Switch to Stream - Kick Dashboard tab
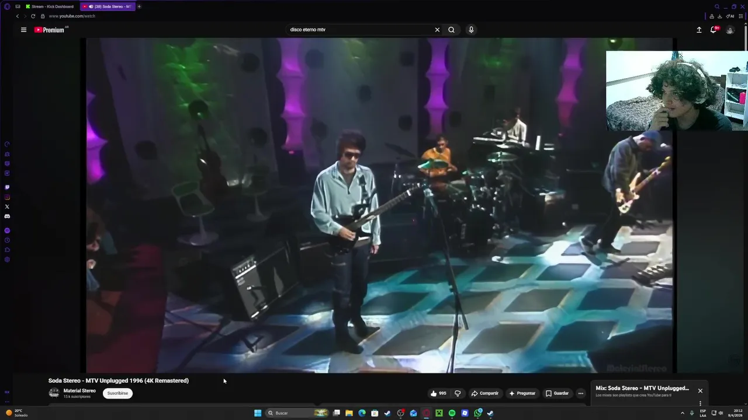 pos(50,6)
